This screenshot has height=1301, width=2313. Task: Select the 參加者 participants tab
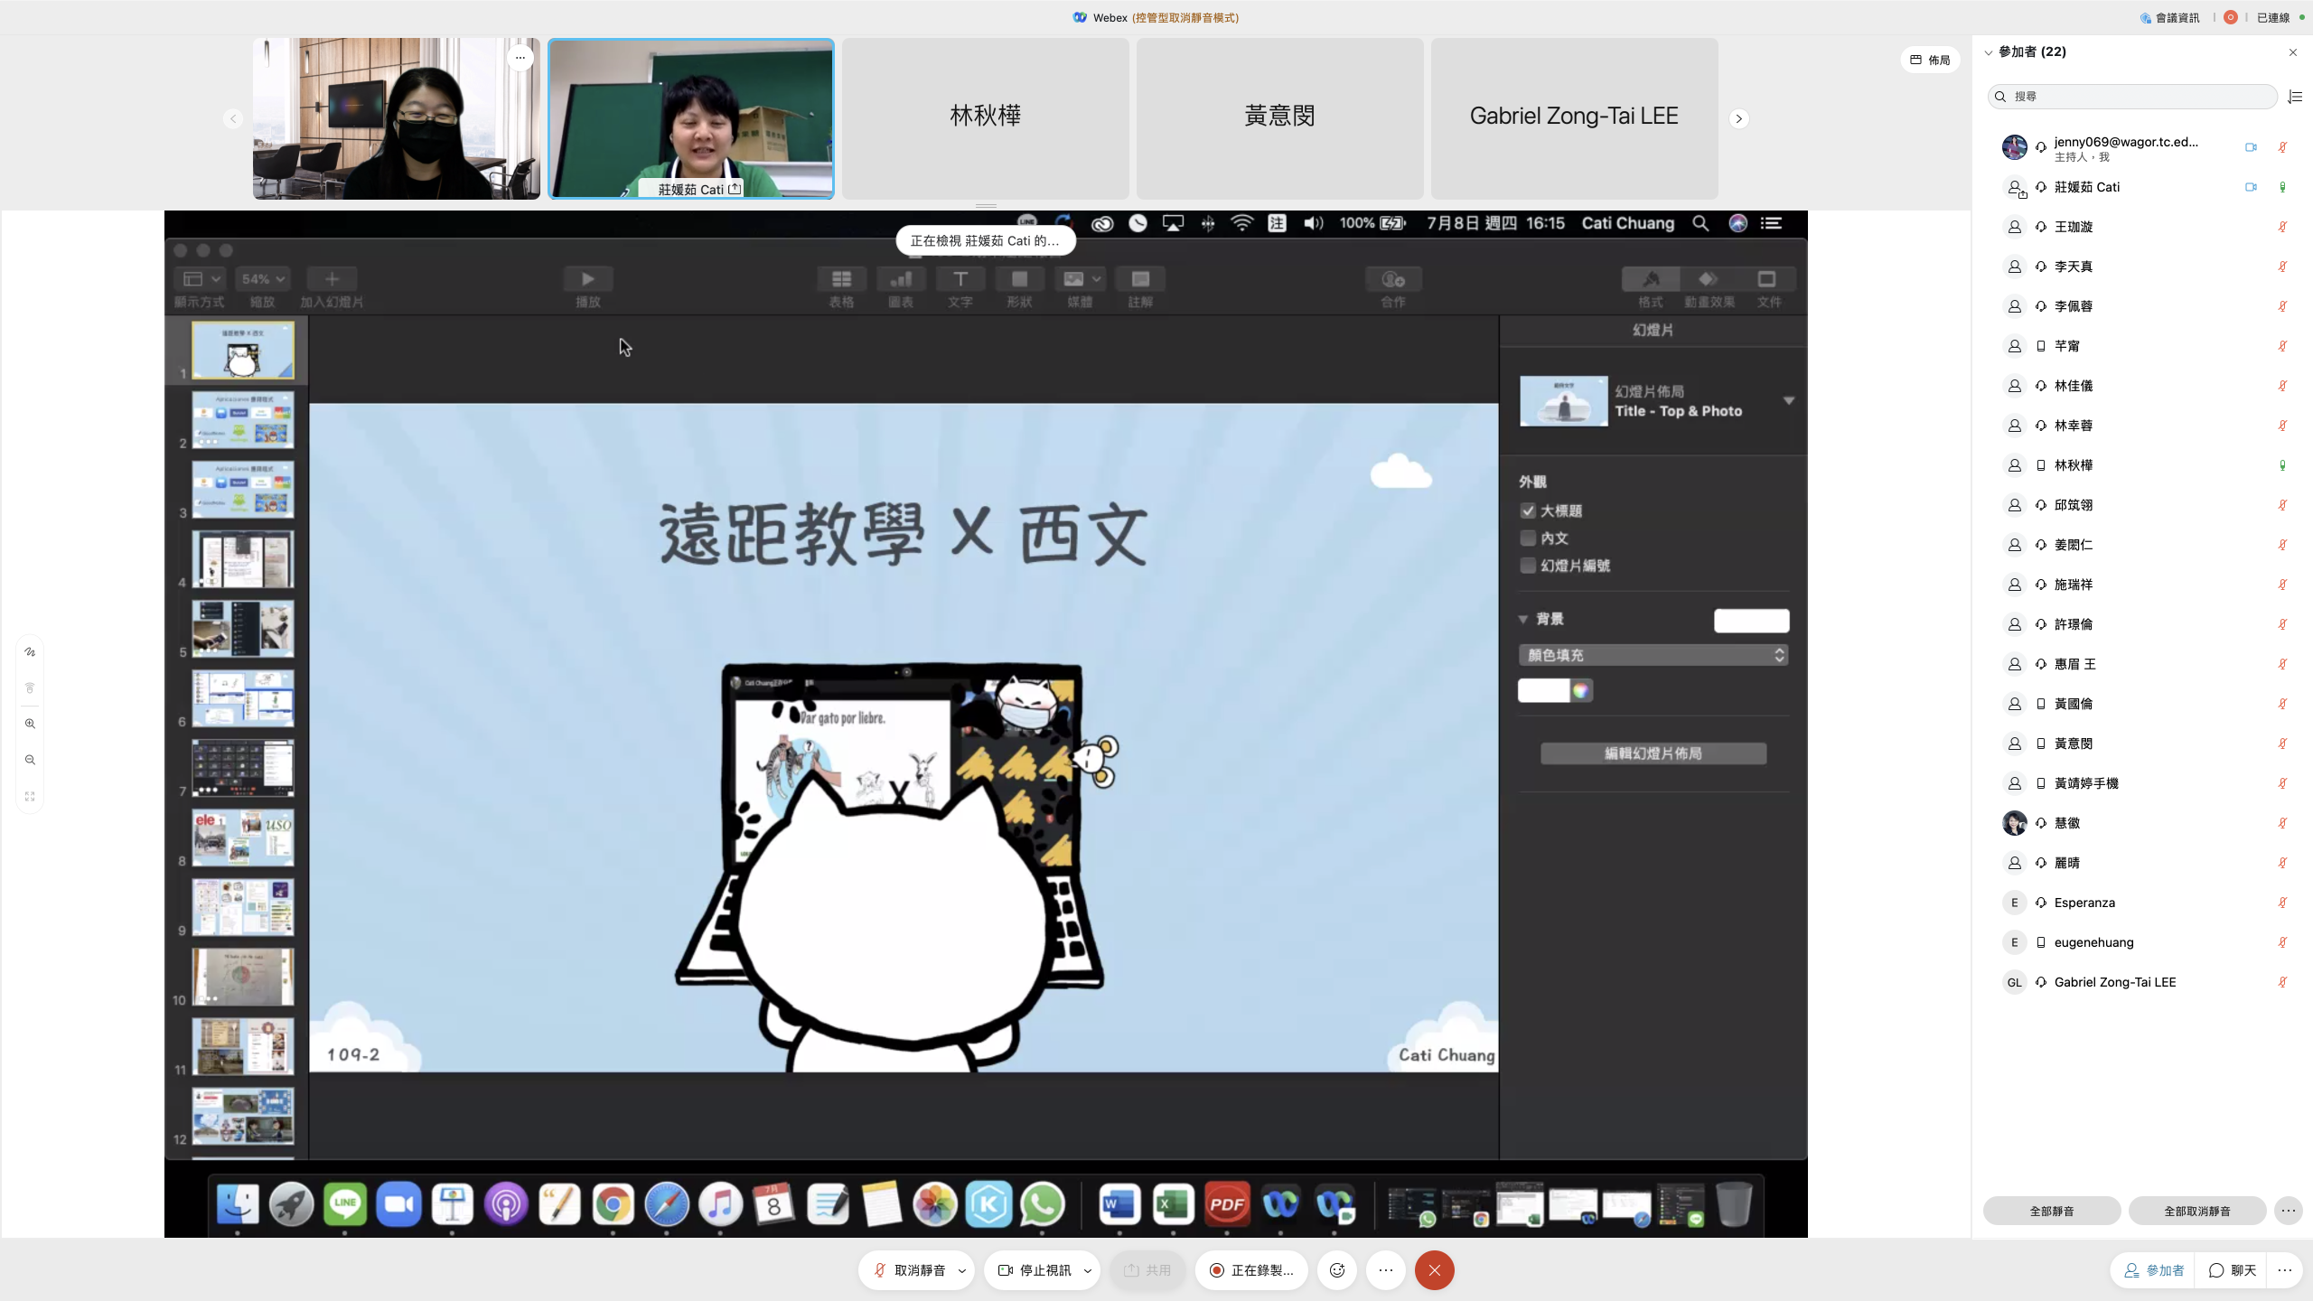pos(2154,1270)
